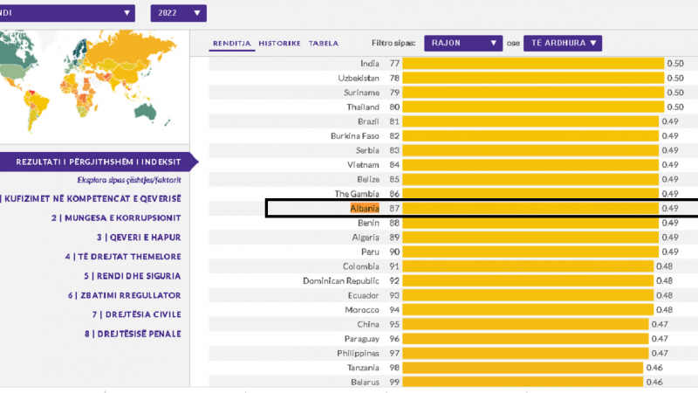The height and width of the screenshot is (393, 698).
Task: Select the RENDITJA tab
Action: click(x=233, y=43)
